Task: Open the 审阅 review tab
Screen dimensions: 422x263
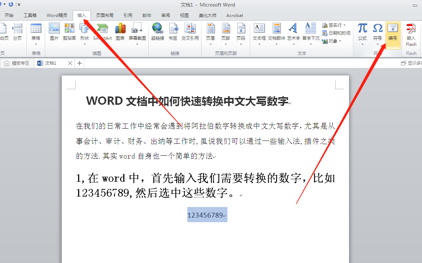Action: coord(166,15)
